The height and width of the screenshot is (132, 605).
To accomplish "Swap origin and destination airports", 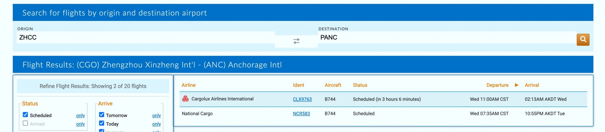I will [x=296, y=41].
